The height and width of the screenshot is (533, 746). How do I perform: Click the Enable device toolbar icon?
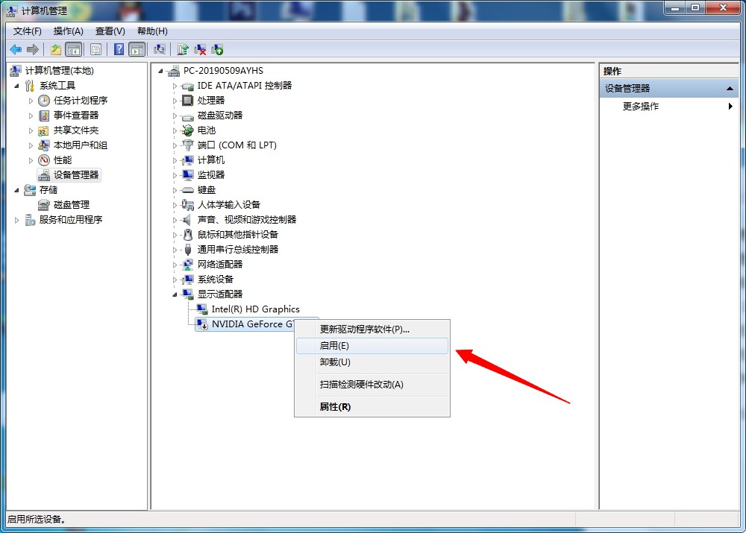(217, 49)
